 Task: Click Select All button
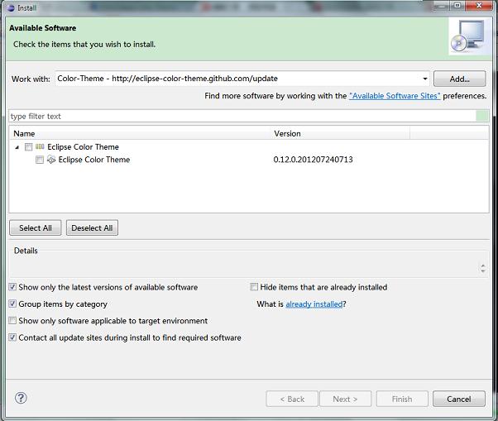point(36,227)
